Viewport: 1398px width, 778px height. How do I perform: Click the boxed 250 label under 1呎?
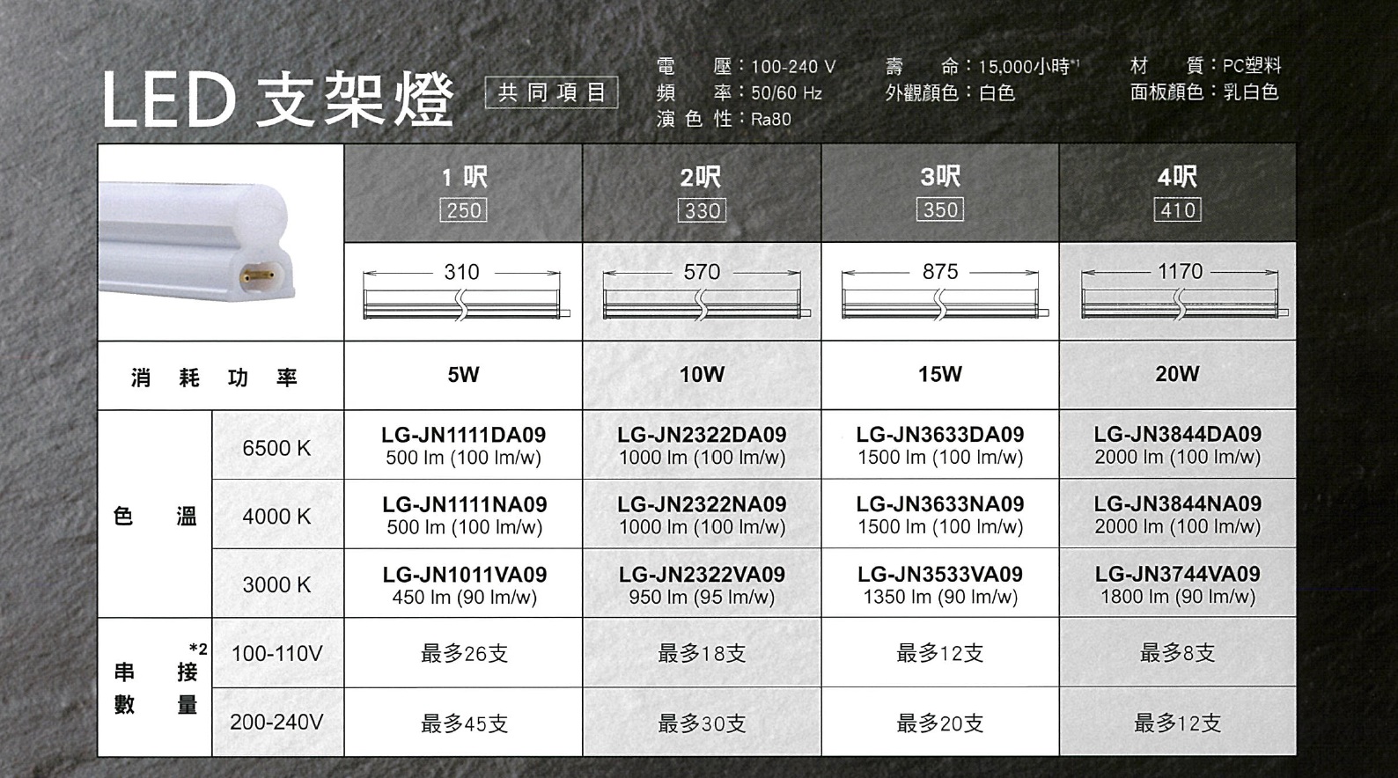464,210
